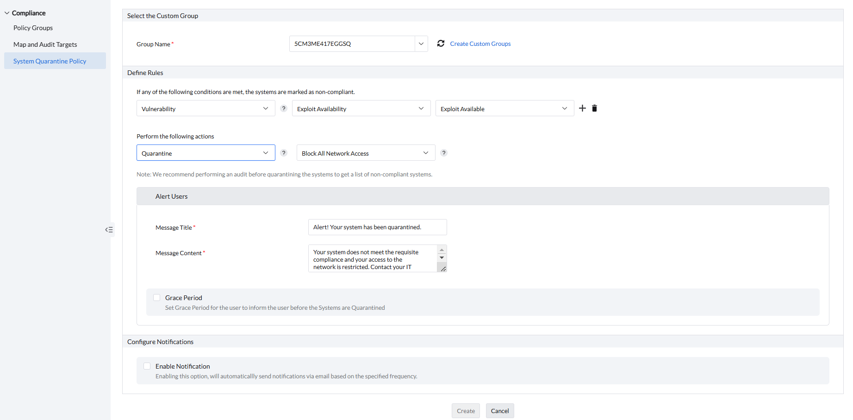Click help icon beside Block All Network Access
This screenshot has width=853, height=420.
pos(443,153)
